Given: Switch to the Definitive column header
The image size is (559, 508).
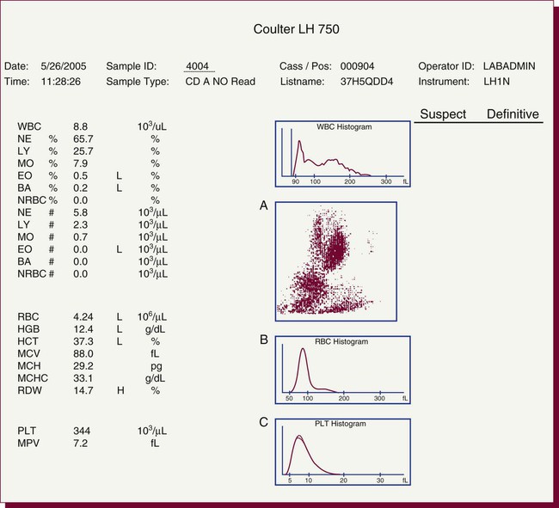Looking at the screenshot, I should 513,114.
